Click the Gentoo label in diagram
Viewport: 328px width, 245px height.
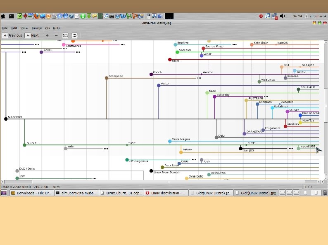[x=208, y=72]
